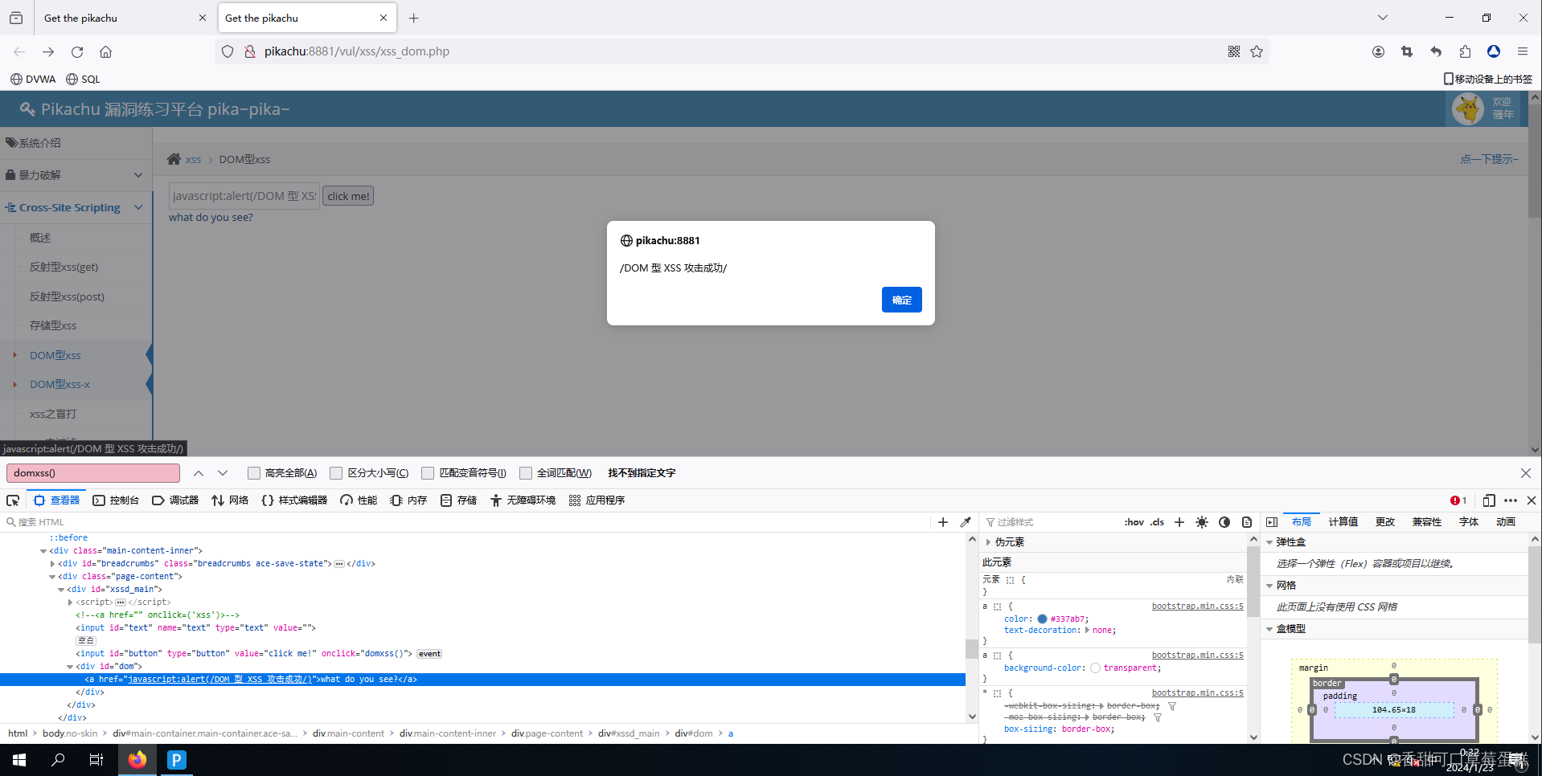Expand the text-decoration shorthand arrow

[x=1087, y=631]
